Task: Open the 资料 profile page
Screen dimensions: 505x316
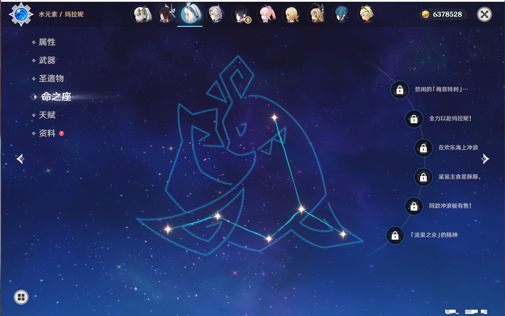Action: pyautogui.click(x=47, y=133)
